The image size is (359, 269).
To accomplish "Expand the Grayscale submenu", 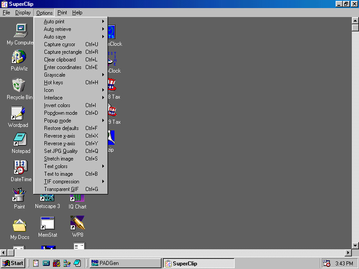I will coord(70,75).
